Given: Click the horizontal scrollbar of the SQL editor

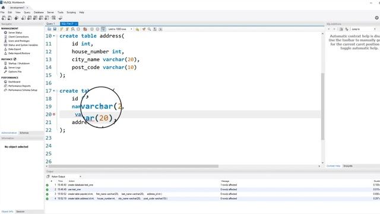Looking at the screenshot, I should point(133,166).
